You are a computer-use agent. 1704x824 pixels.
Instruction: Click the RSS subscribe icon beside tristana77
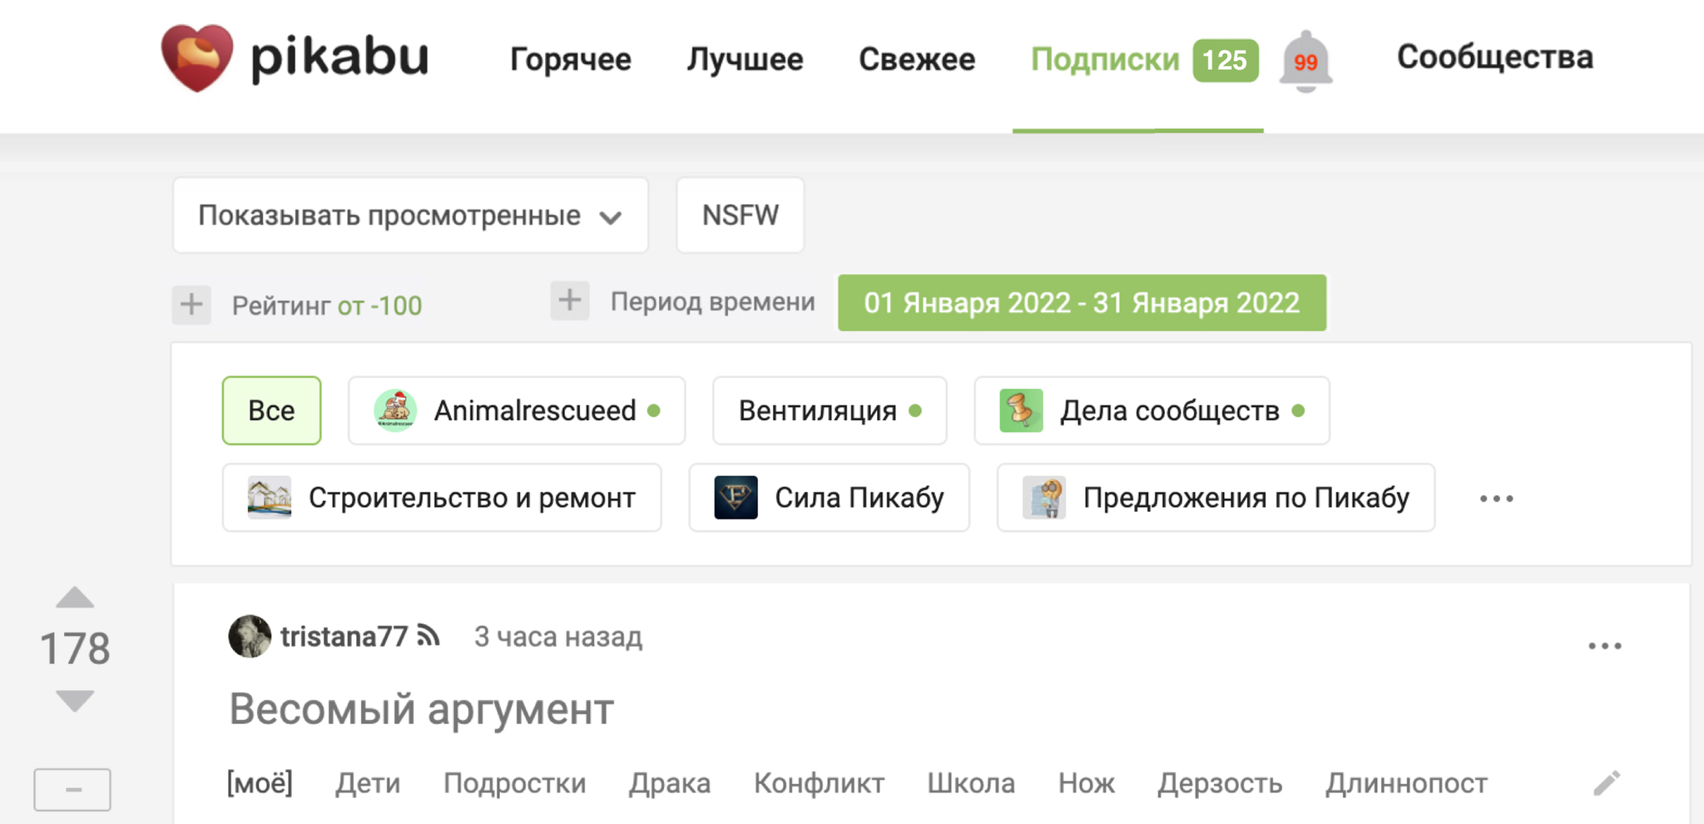point(428,636)
